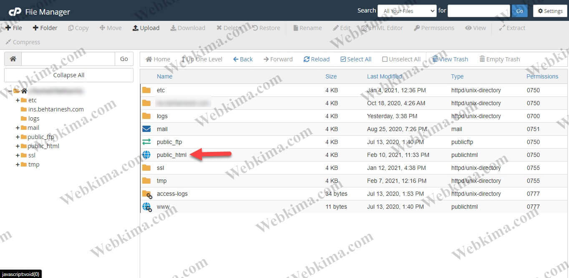Expand the public_html tree node
The height and width of the screenshot is (278, 569).
tap(18, 146)
